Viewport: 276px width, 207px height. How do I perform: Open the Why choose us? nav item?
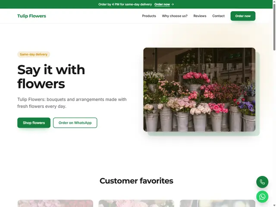(175, 16)
